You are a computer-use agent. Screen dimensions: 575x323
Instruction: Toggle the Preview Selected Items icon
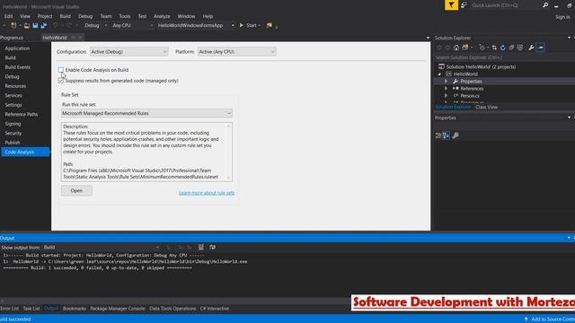[540, 48]
